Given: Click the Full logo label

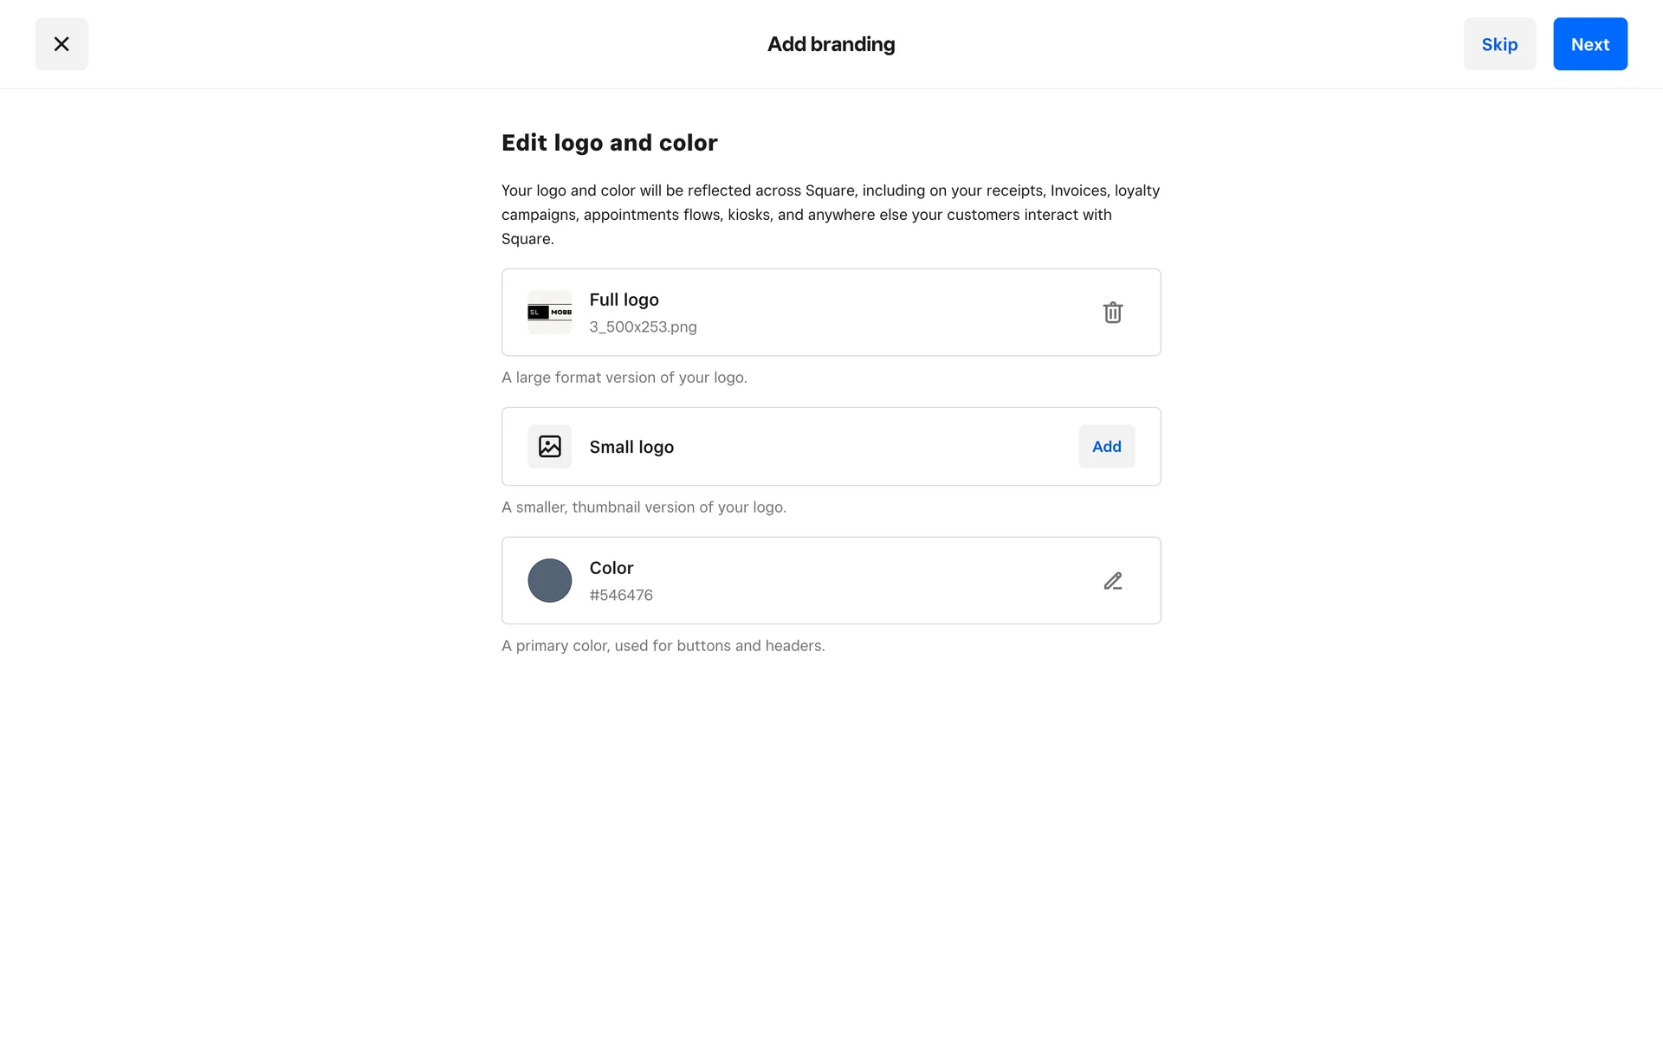Looking at the screenshot, I should pyautogui.click(x=624, y=300).
